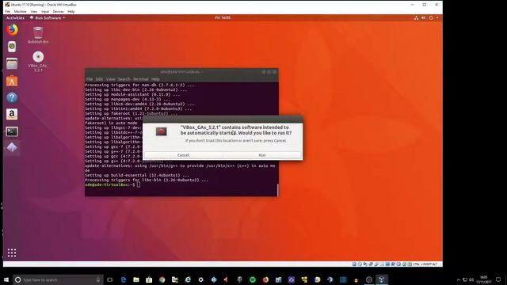The width and height of the screenshot is (507, 285).
Task: Click the Run Software icon in the dock
Action: click(12, 148)
